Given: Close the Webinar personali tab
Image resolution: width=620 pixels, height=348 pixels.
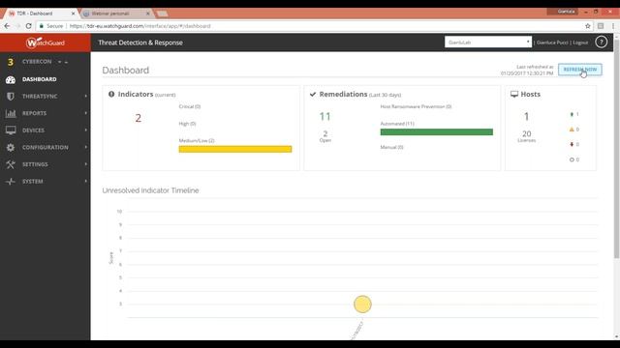Looking at the screenshot, I should click(148, 14).
